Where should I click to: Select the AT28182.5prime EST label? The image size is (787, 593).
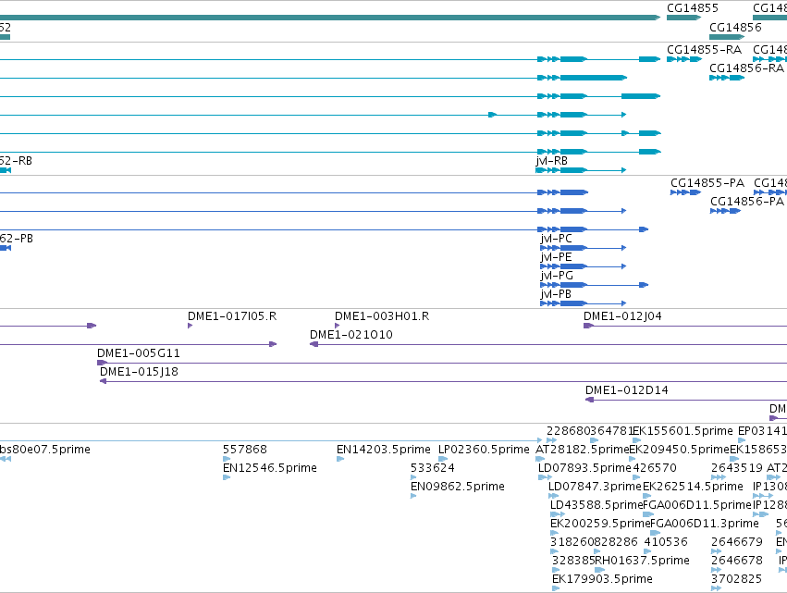click(582, 450)
